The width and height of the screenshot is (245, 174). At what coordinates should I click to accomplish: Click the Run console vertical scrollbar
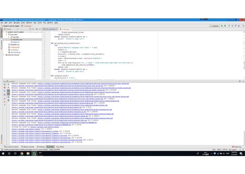pos(244,138)
